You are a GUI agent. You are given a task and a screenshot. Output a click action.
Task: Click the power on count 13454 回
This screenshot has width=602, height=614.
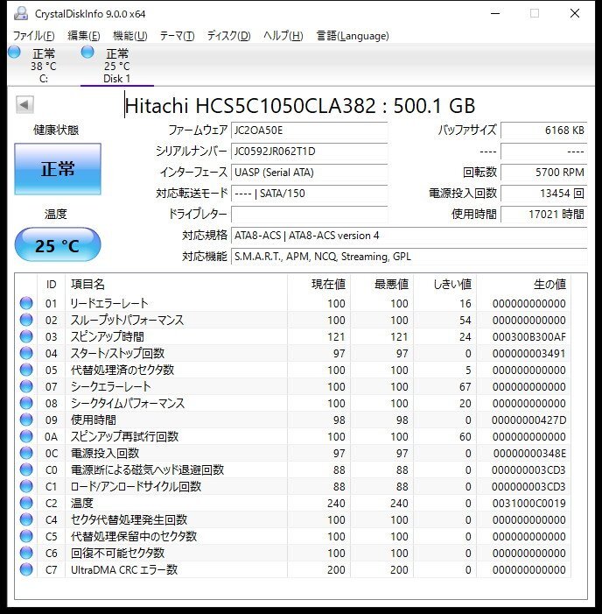(x=544, y=193)
